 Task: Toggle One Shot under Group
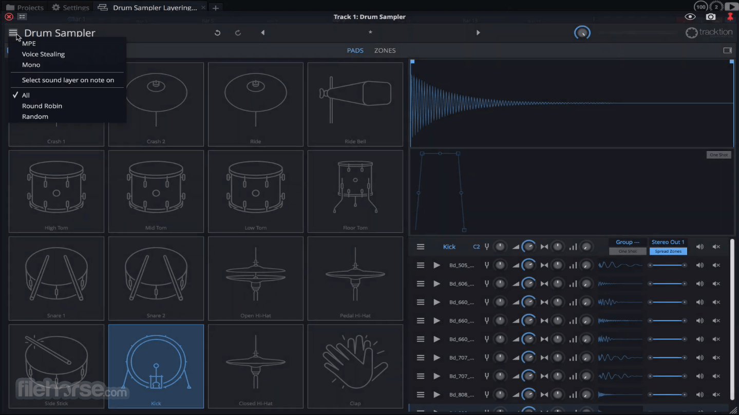click(628, 252)
